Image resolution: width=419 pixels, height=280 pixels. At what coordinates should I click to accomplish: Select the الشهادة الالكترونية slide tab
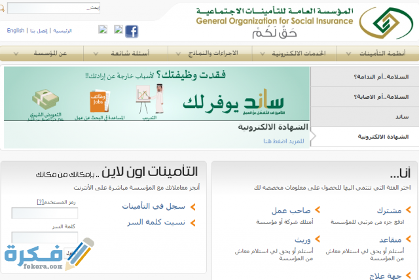coord(365,137)
